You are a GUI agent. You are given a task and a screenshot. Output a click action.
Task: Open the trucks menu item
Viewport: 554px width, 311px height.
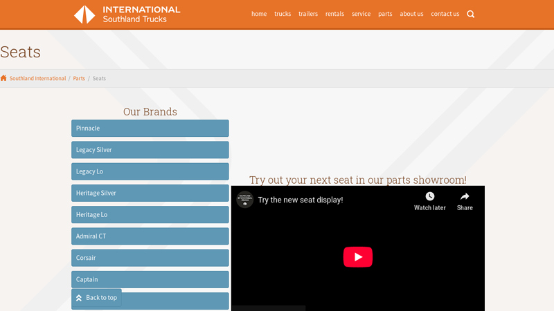point(283,14)
